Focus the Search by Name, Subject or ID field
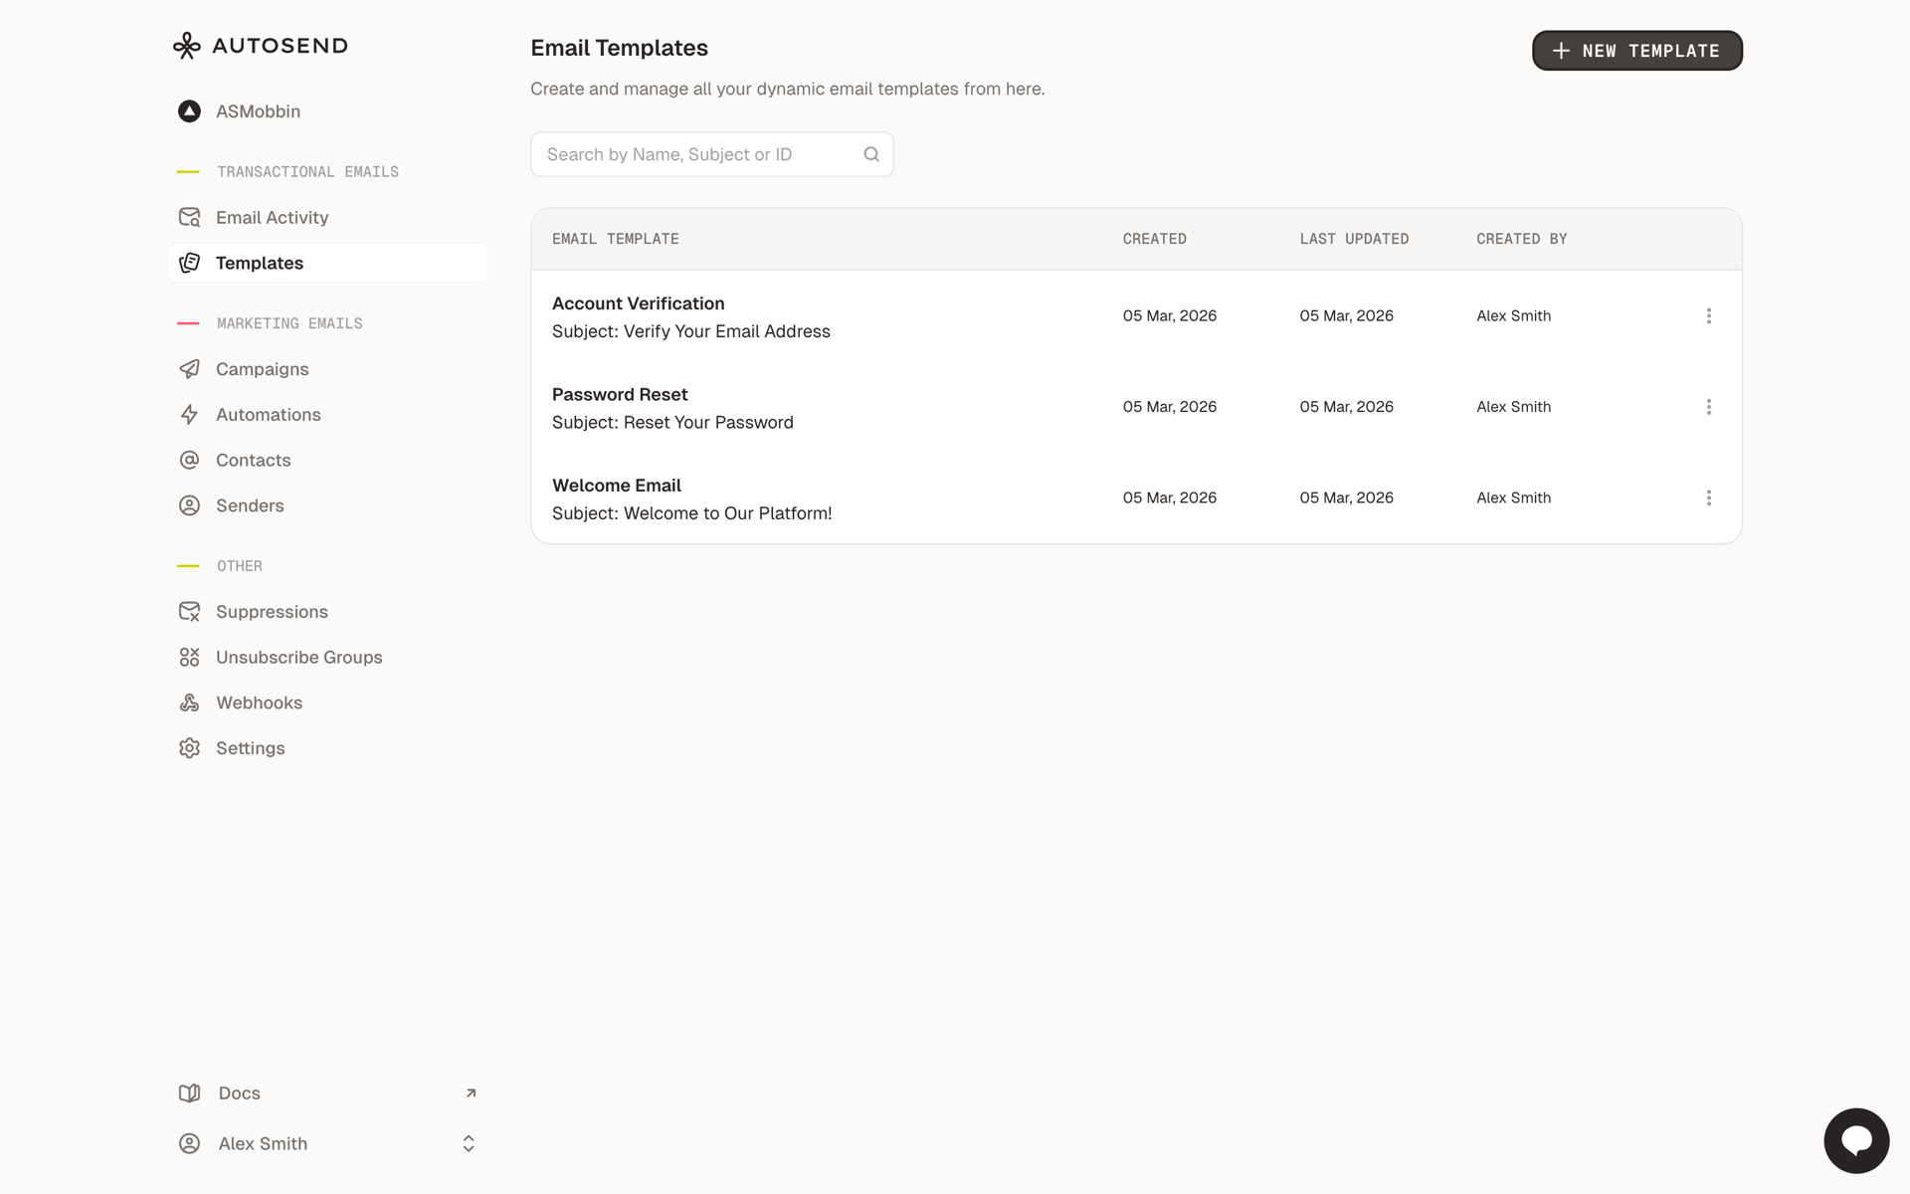Image resolution: width=1910 pixels, height=1194 pixels. (x=712, y=154)
